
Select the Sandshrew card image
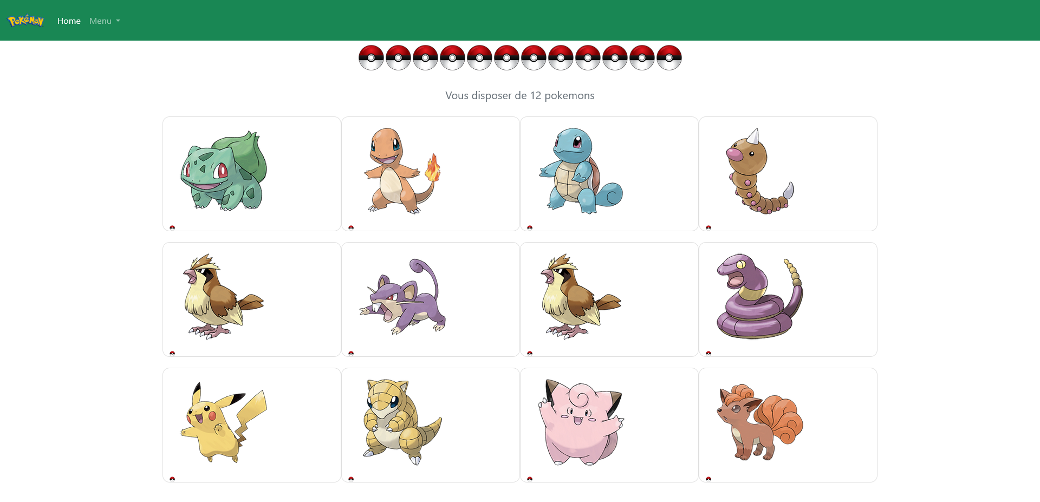(402, 422)
